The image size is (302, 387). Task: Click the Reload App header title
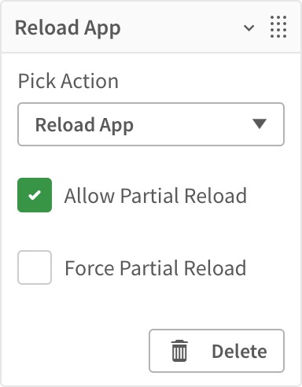click(68, 28)
